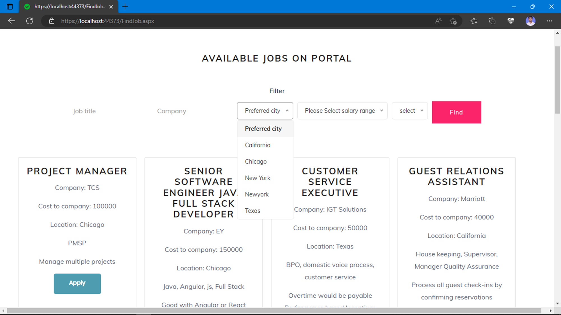Viewport: 561px width, 315px height.
Task: Click the scroll left arrow
Action: pos(3,311)
